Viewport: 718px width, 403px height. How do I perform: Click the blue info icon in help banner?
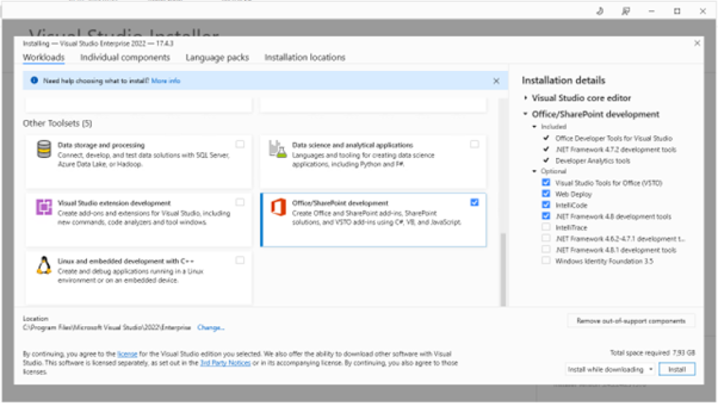[x=34, y=81]
